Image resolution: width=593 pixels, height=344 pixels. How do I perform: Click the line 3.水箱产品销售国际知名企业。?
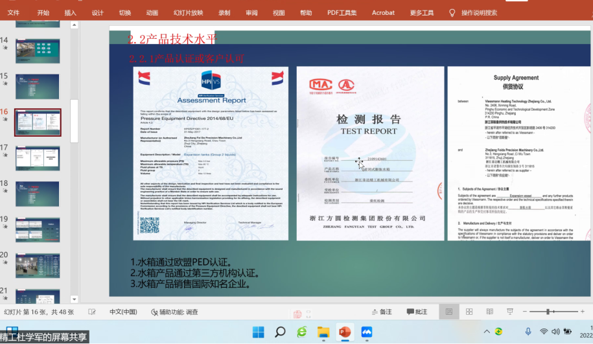(191, 284)
